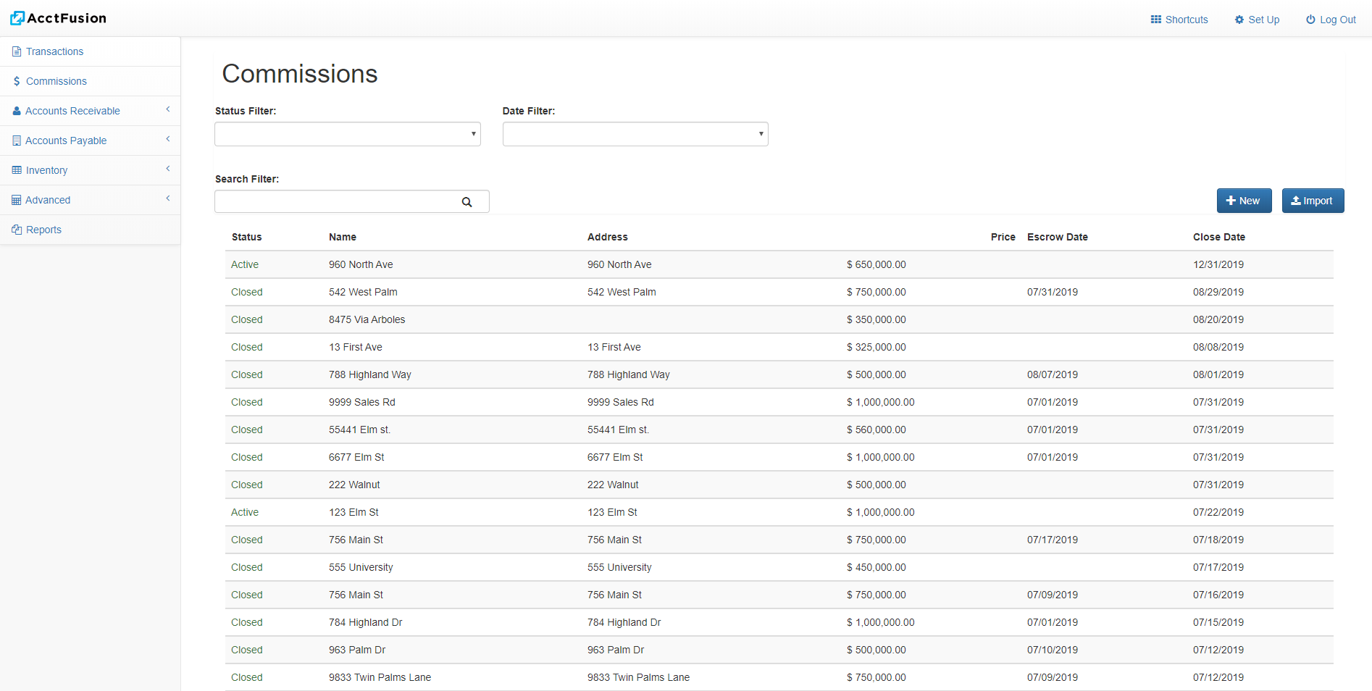This screenshot has width=1372, height=691.
Task: Click the search magnifier icon
Action: pyautogui.click(x=467, y=202)
